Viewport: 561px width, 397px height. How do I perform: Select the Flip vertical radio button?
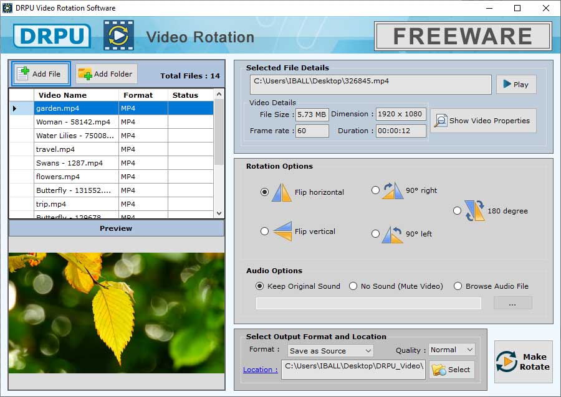click(264, 231)
